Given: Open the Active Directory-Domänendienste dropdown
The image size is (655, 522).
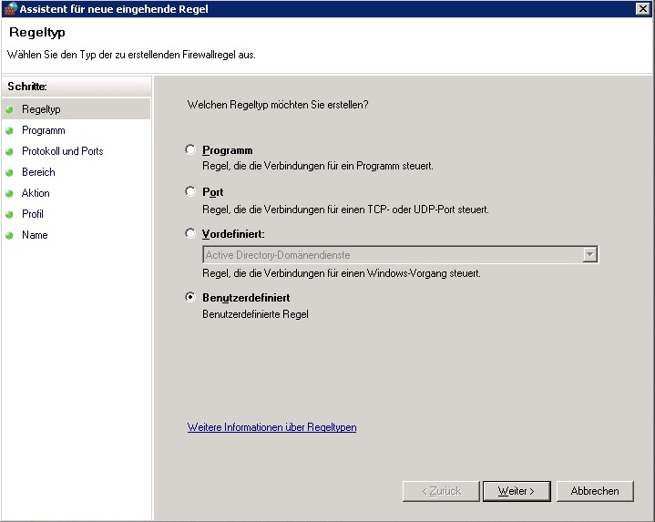Looking at the screenshot, I should (x=392, y=255).
